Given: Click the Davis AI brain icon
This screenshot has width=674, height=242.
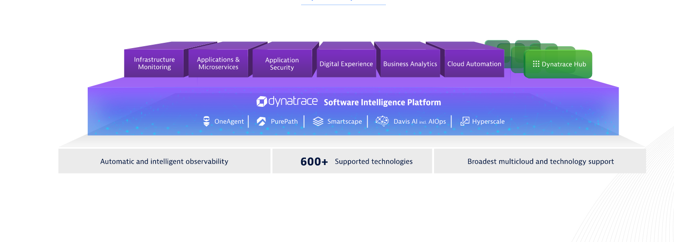Looking at the screenshot, I should pyautogui.click(x=382, y=121).
